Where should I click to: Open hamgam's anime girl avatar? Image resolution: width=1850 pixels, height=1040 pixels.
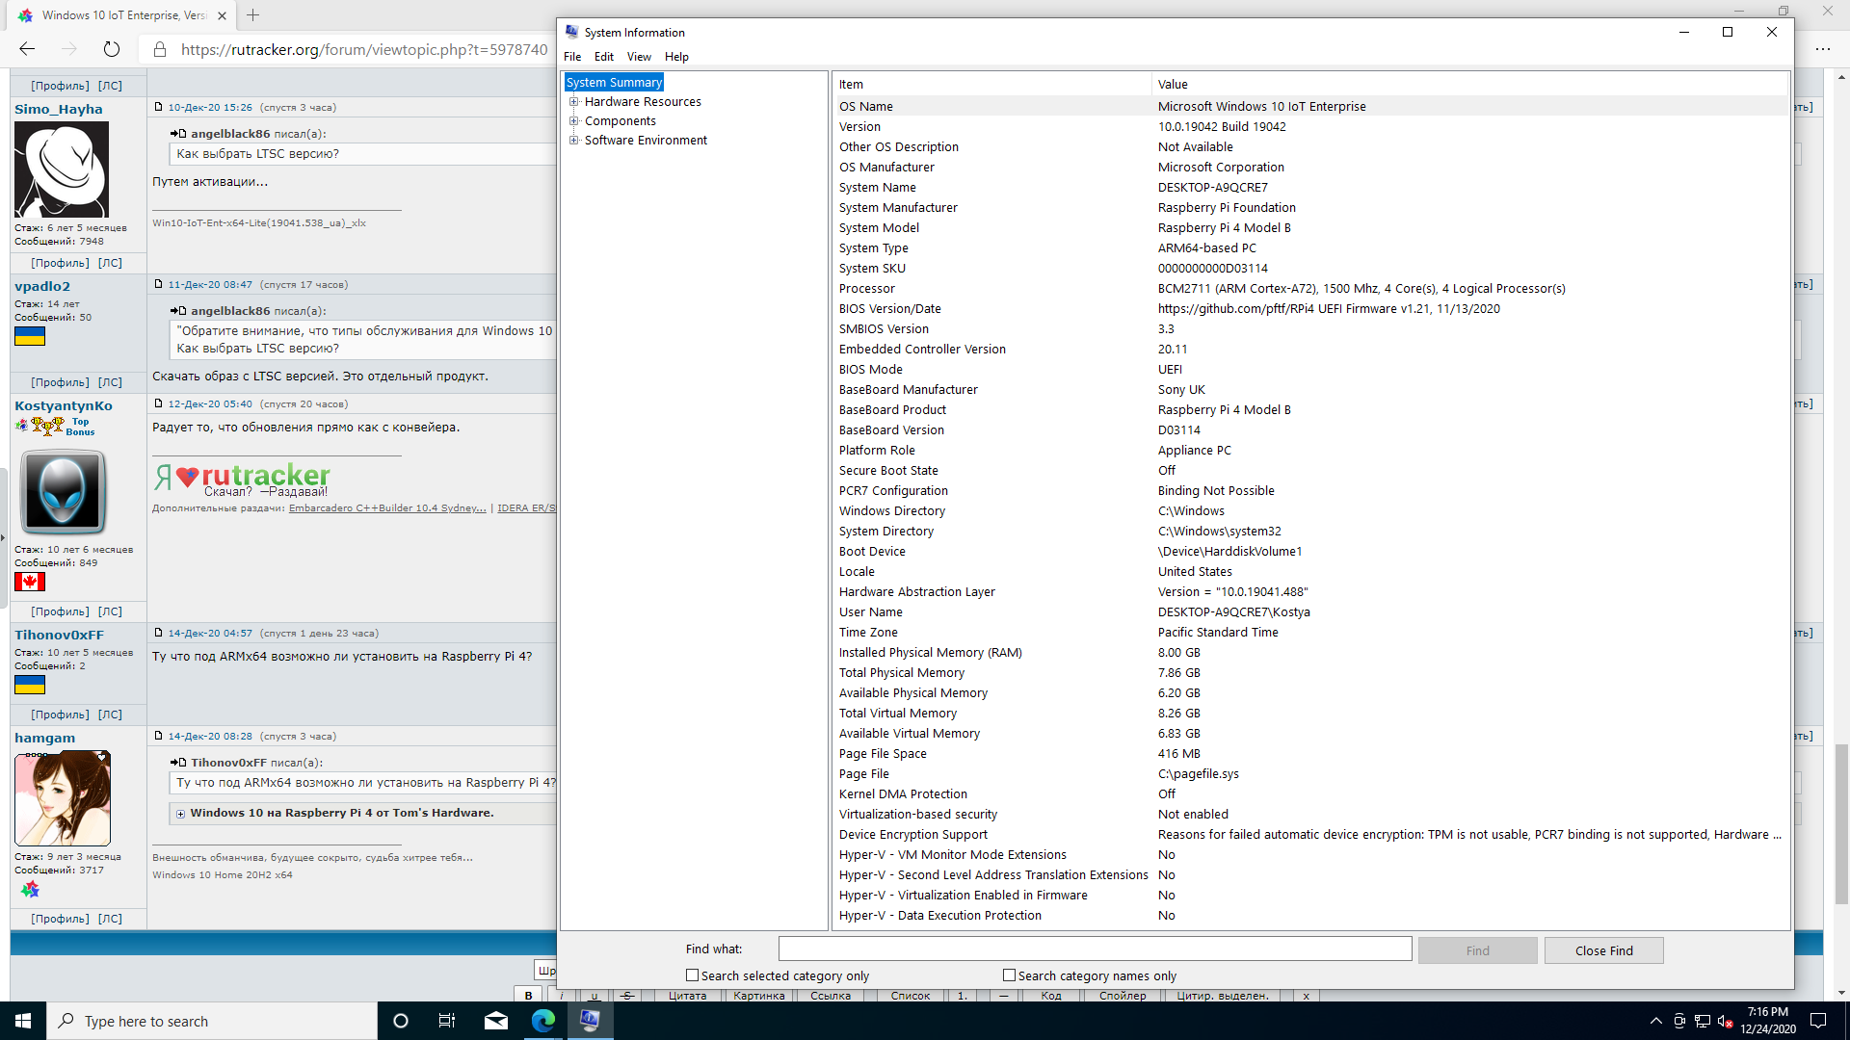pos(63,798)
